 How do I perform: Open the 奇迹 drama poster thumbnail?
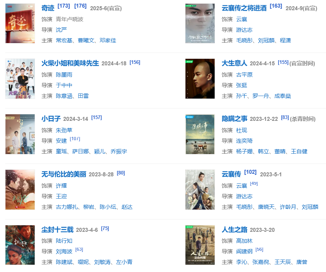point(20,23)
